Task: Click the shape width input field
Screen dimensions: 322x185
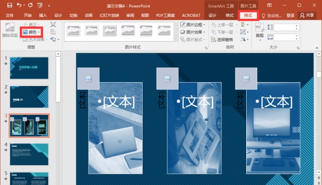Action: (x=285, y=37)
